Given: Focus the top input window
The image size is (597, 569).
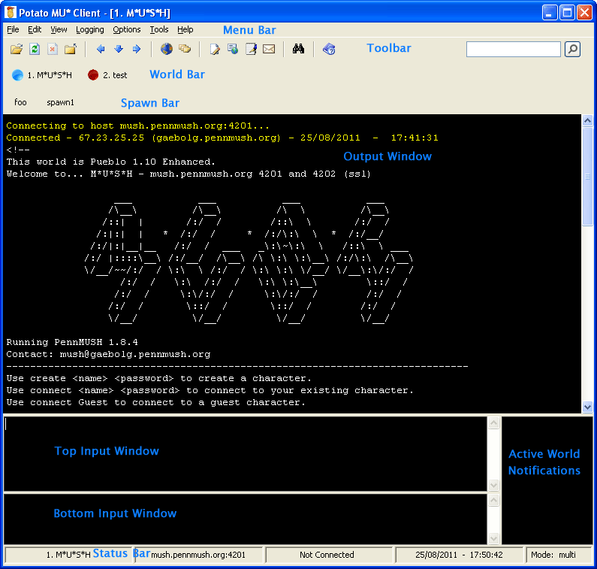Looking at the screenshot, I should pos(246,453).
